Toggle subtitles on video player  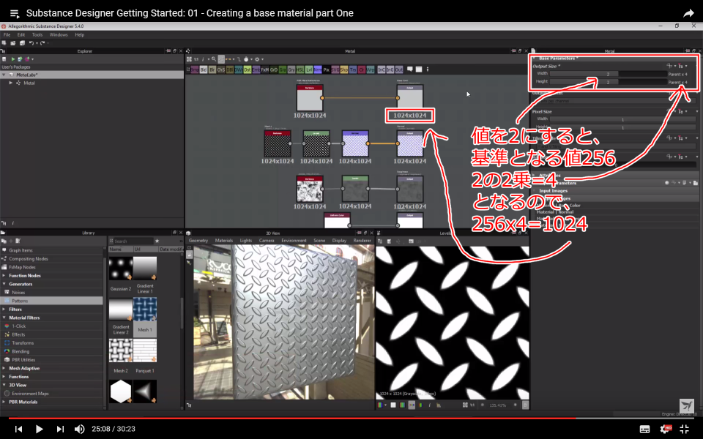tap(644, 429)
